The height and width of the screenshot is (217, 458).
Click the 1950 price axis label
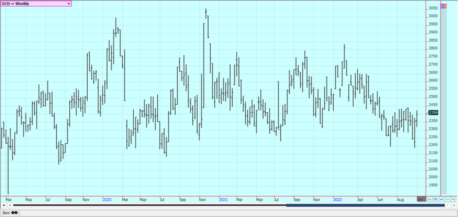tap(433, 185)
